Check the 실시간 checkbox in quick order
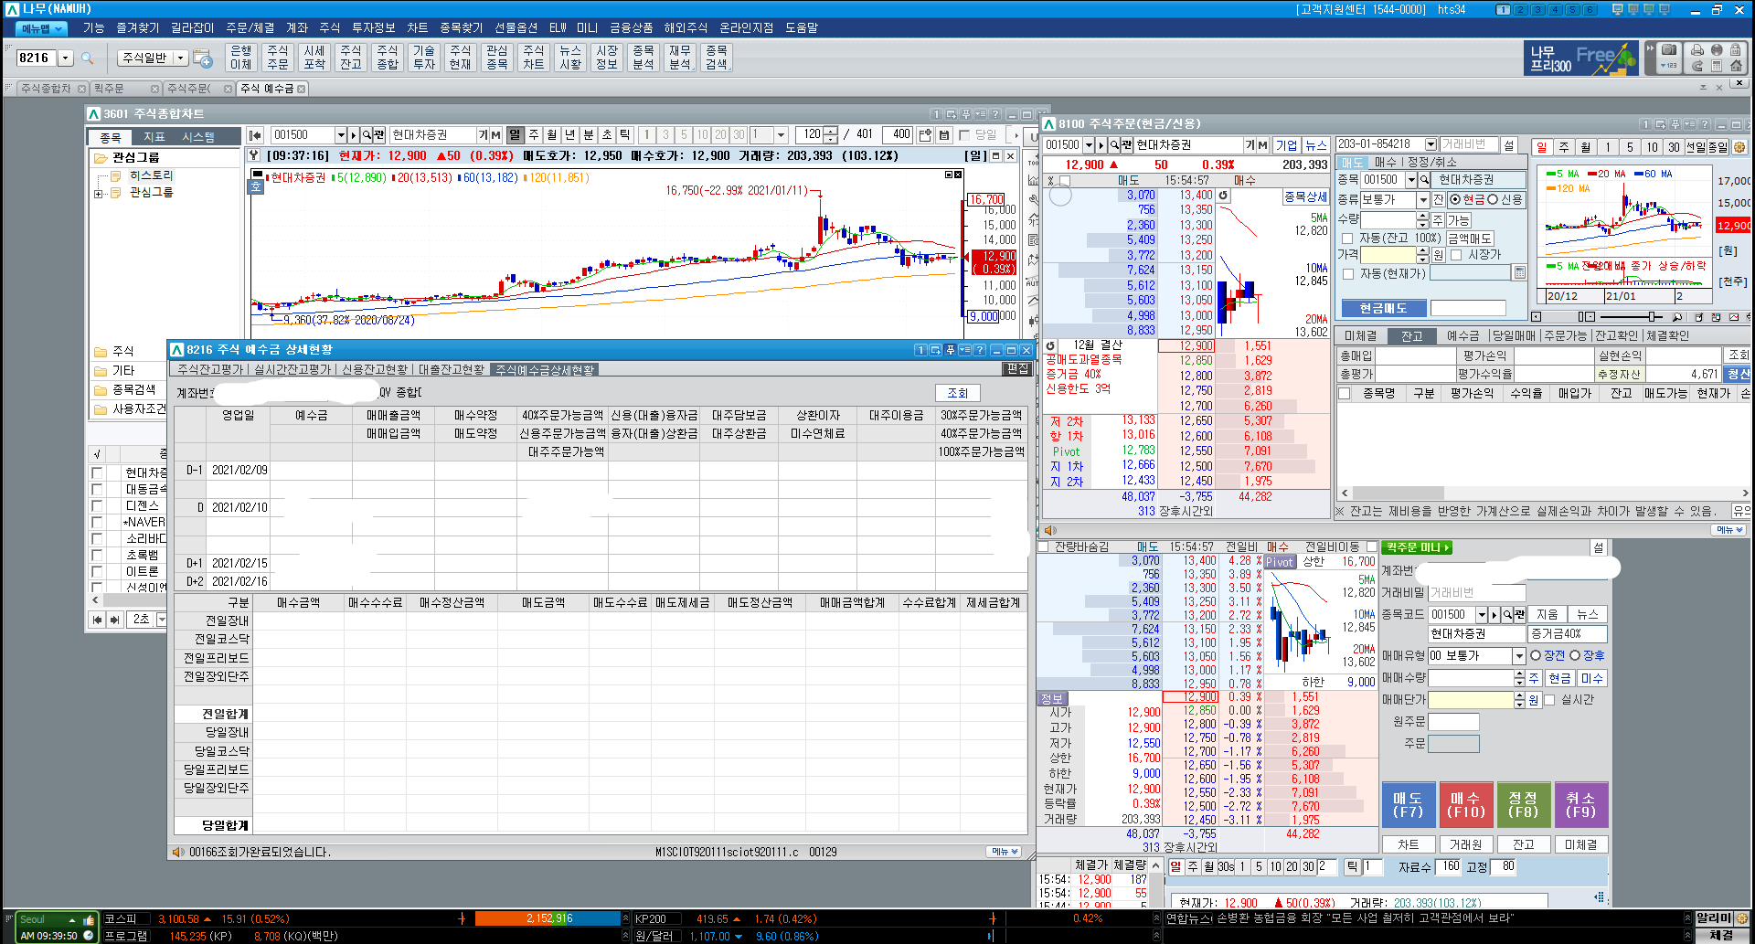This screenshot has width=1755, height=944. click(1549, 700)
